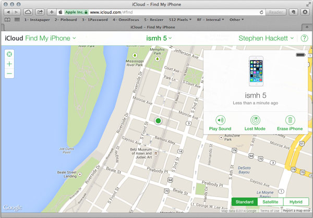Image resolution: width=313 pixels, height=218 pixels.
Task: Open the Terms of Use link
Action: 270,211
